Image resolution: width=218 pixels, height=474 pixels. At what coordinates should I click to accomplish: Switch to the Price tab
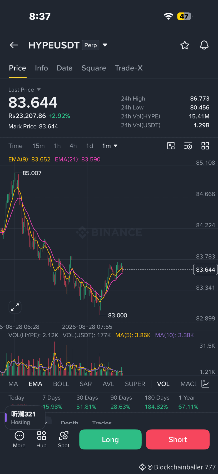(x=18, y=68)
